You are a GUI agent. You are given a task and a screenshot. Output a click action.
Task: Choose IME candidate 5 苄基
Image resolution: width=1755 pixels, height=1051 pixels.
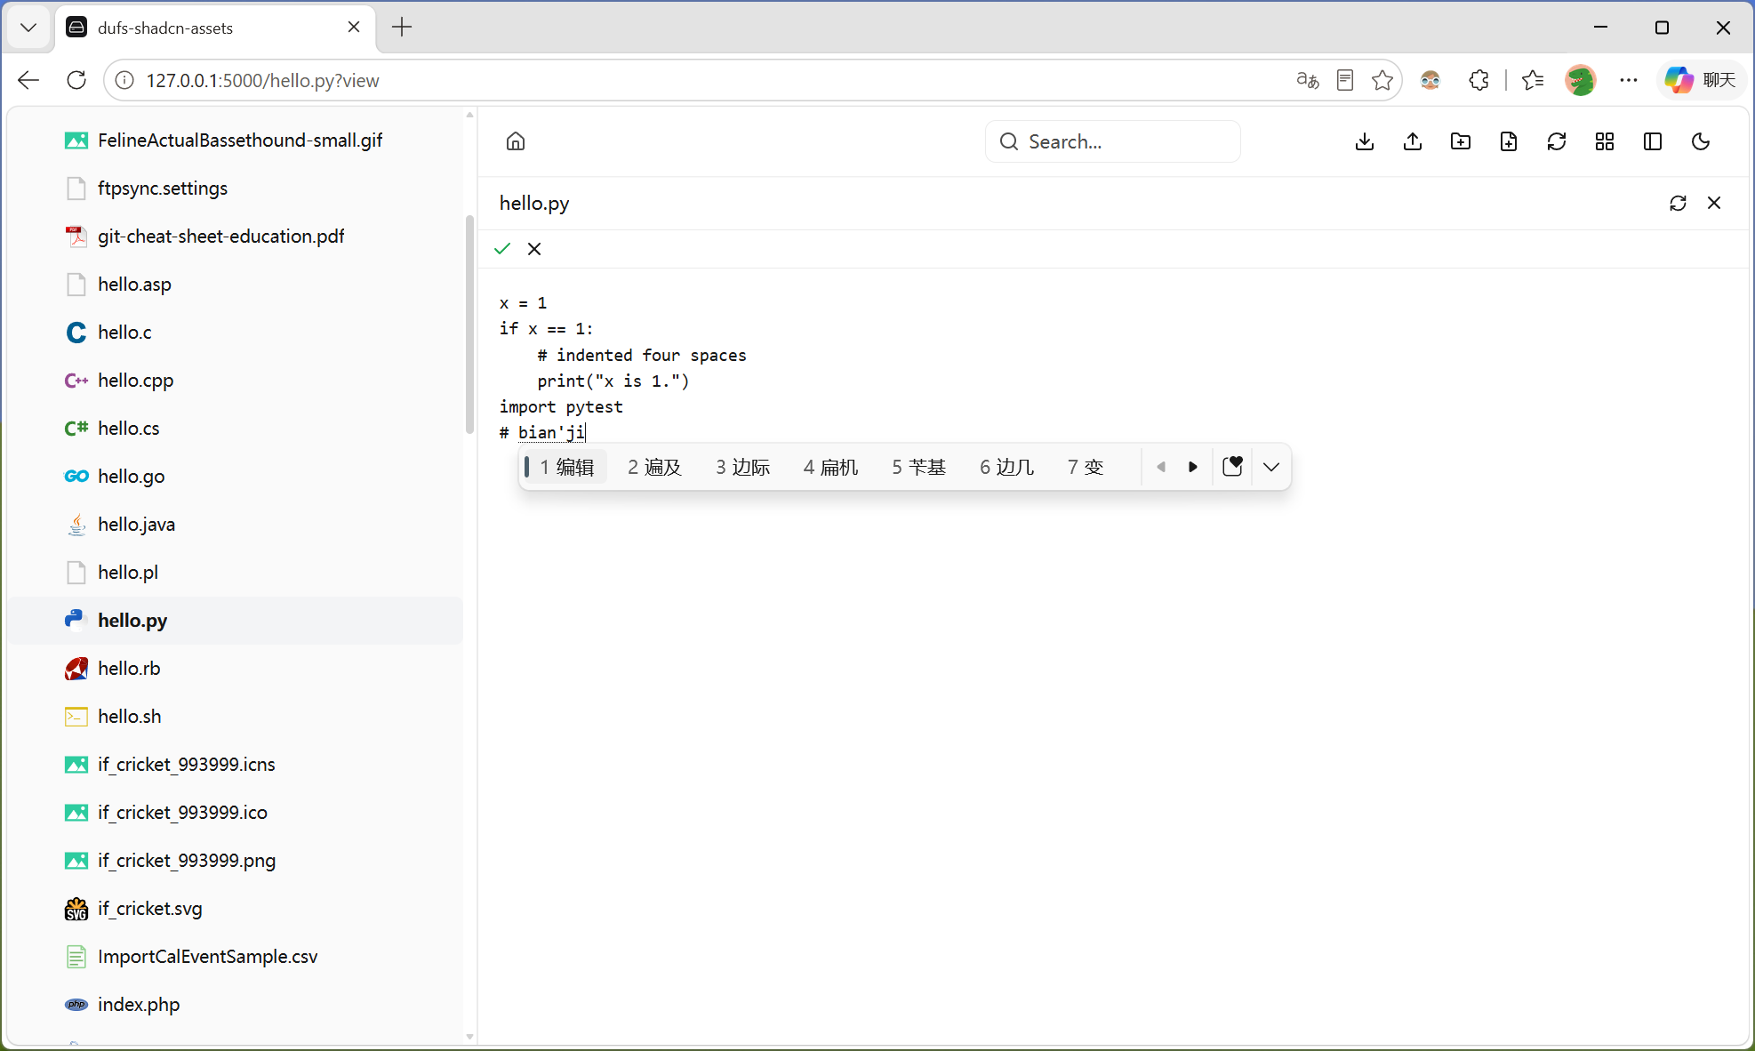tap(918, 467)
